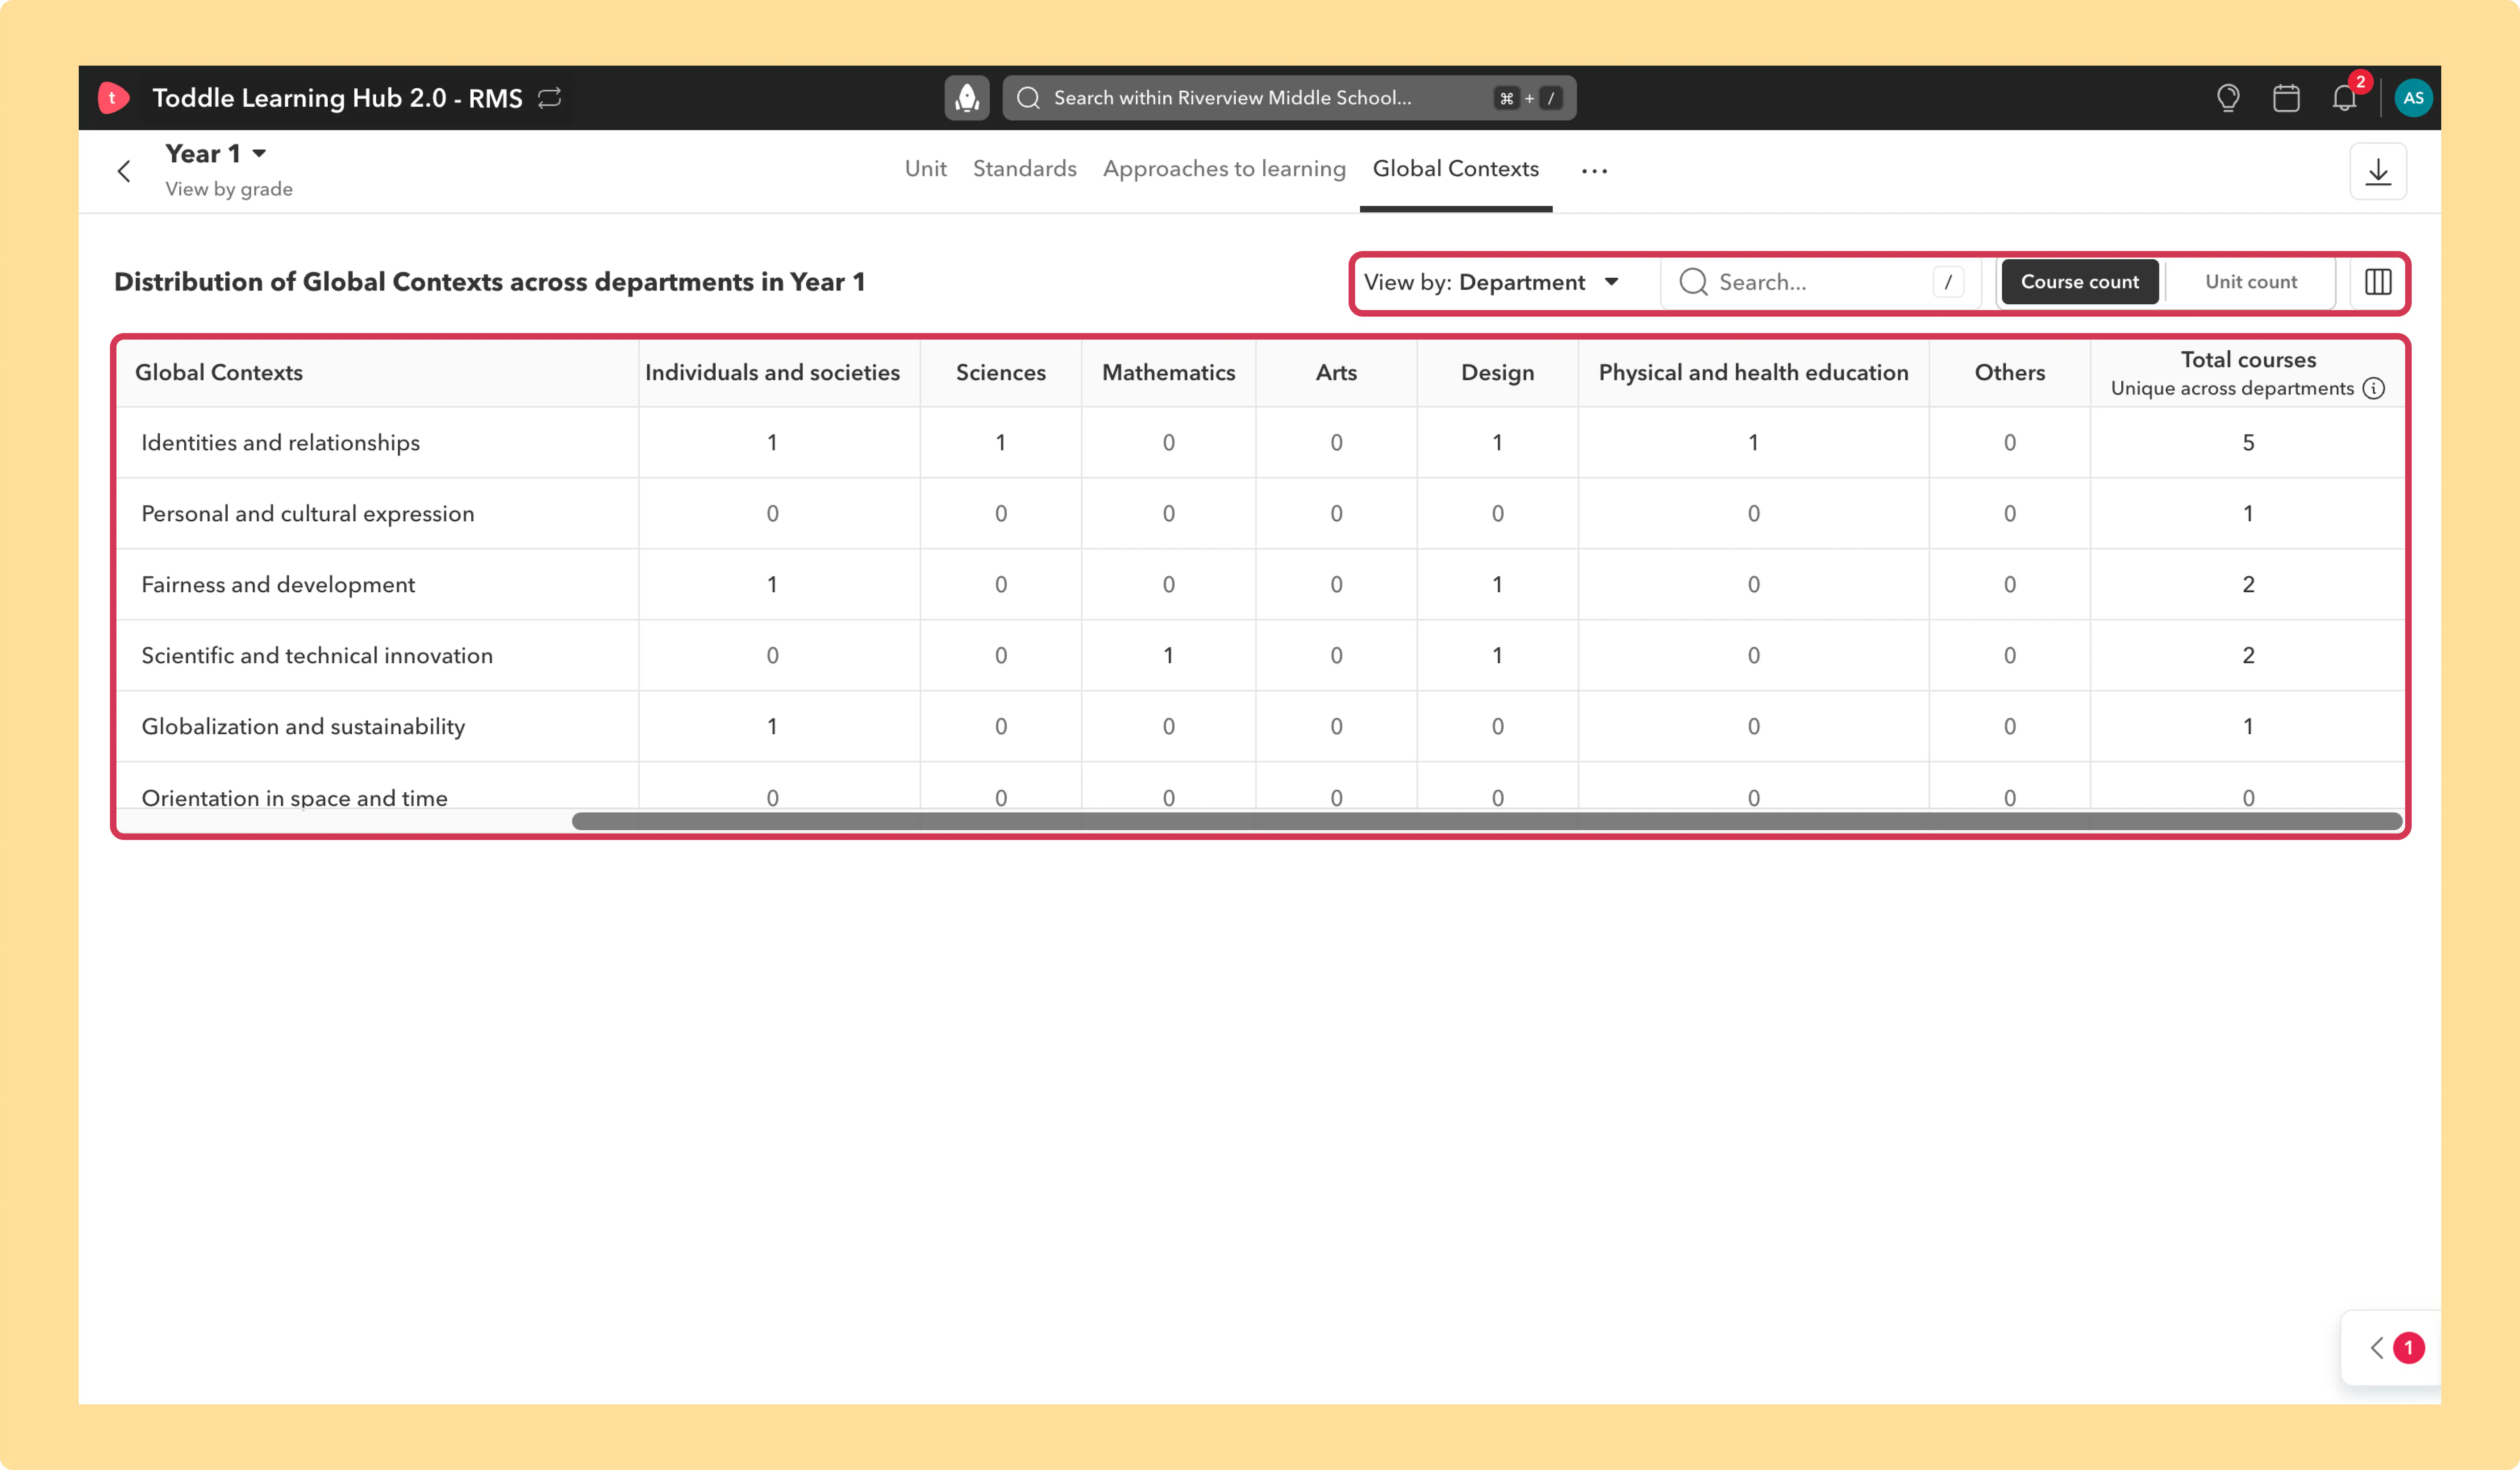The width and height of the screenshot is (2520, 1470).
Task: Select the Course count toggle
Action: pyautogui.click(x=2080, y=282)
